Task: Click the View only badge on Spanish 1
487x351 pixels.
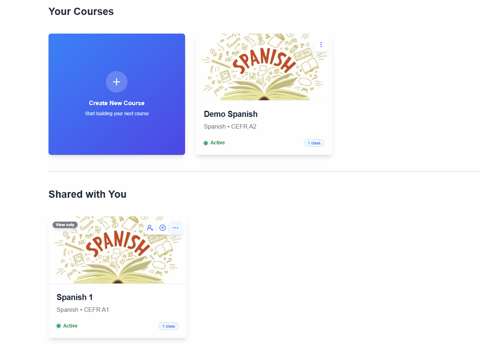Action: tap(65, 225)
